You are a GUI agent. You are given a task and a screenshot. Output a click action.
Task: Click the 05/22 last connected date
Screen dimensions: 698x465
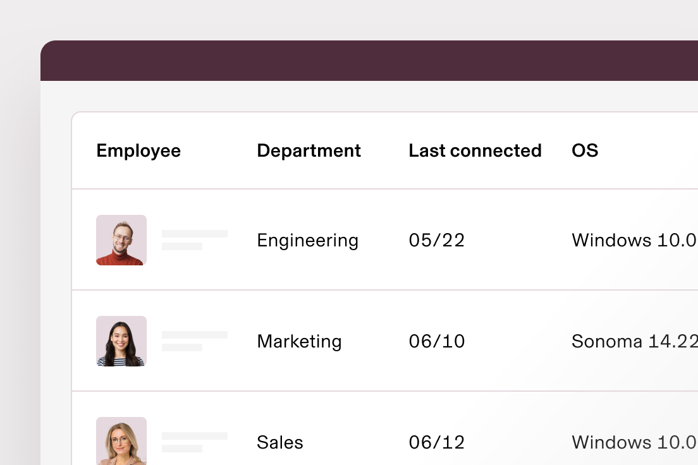(x=437, y=240)
